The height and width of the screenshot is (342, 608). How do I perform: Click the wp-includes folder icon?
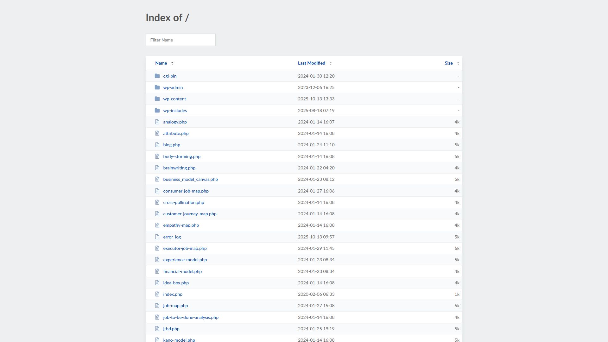point(157,111)
